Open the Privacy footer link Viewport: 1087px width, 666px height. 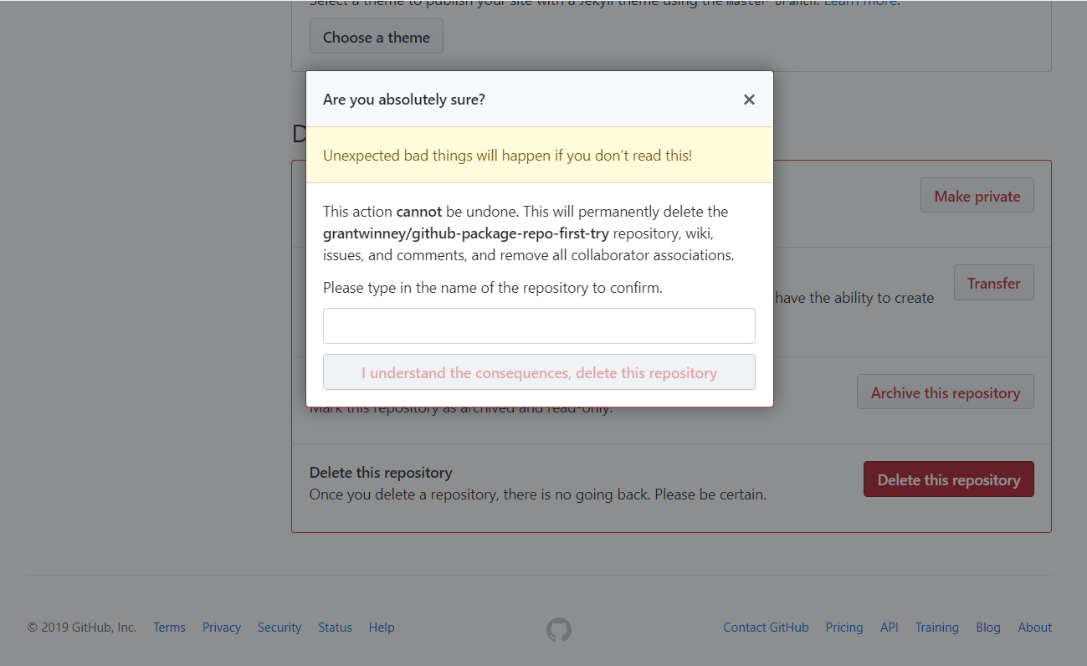pyautogui.click(x=222, y=628)
